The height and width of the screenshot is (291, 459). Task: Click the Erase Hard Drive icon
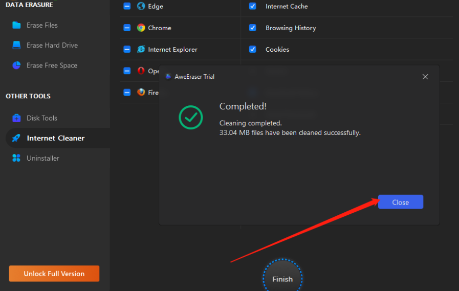click(16, 45)
